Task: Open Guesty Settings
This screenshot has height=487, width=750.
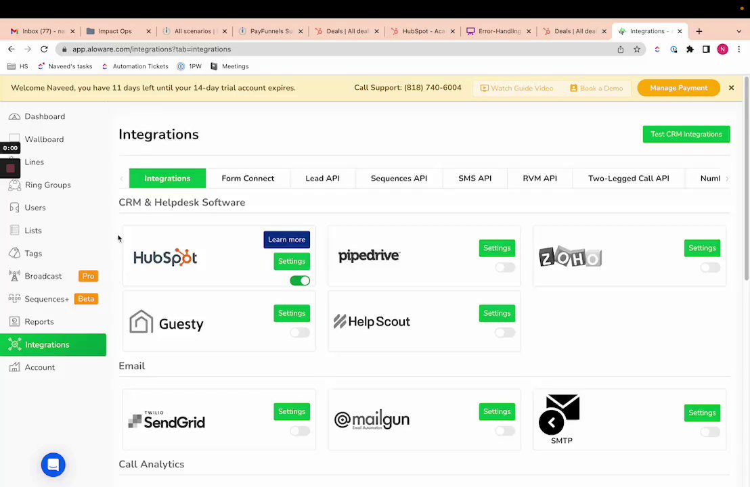Action: coord(292,314)
